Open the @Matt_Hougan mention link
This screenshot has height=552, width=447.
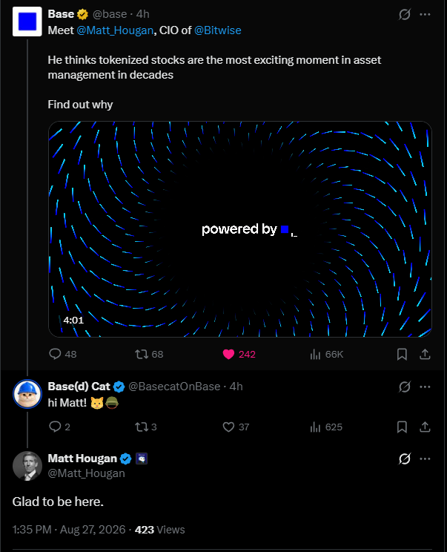(x=115, y=30)
